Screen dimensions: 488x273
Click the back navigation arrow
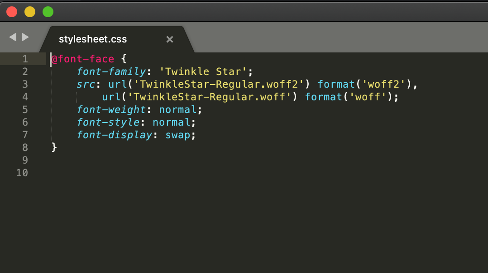(x=12, y=38)
